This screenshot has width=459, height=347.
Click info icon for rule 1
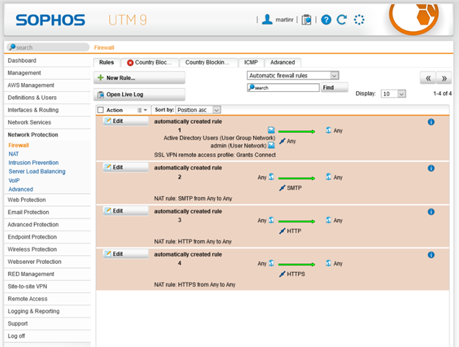click(x=431, y=122)
